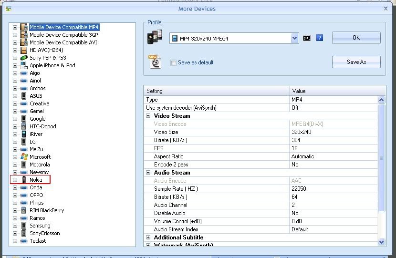Viewport: 396px width, 258px height.
Task: Click the ASUS phone icon
Action: tap(24, 96)
